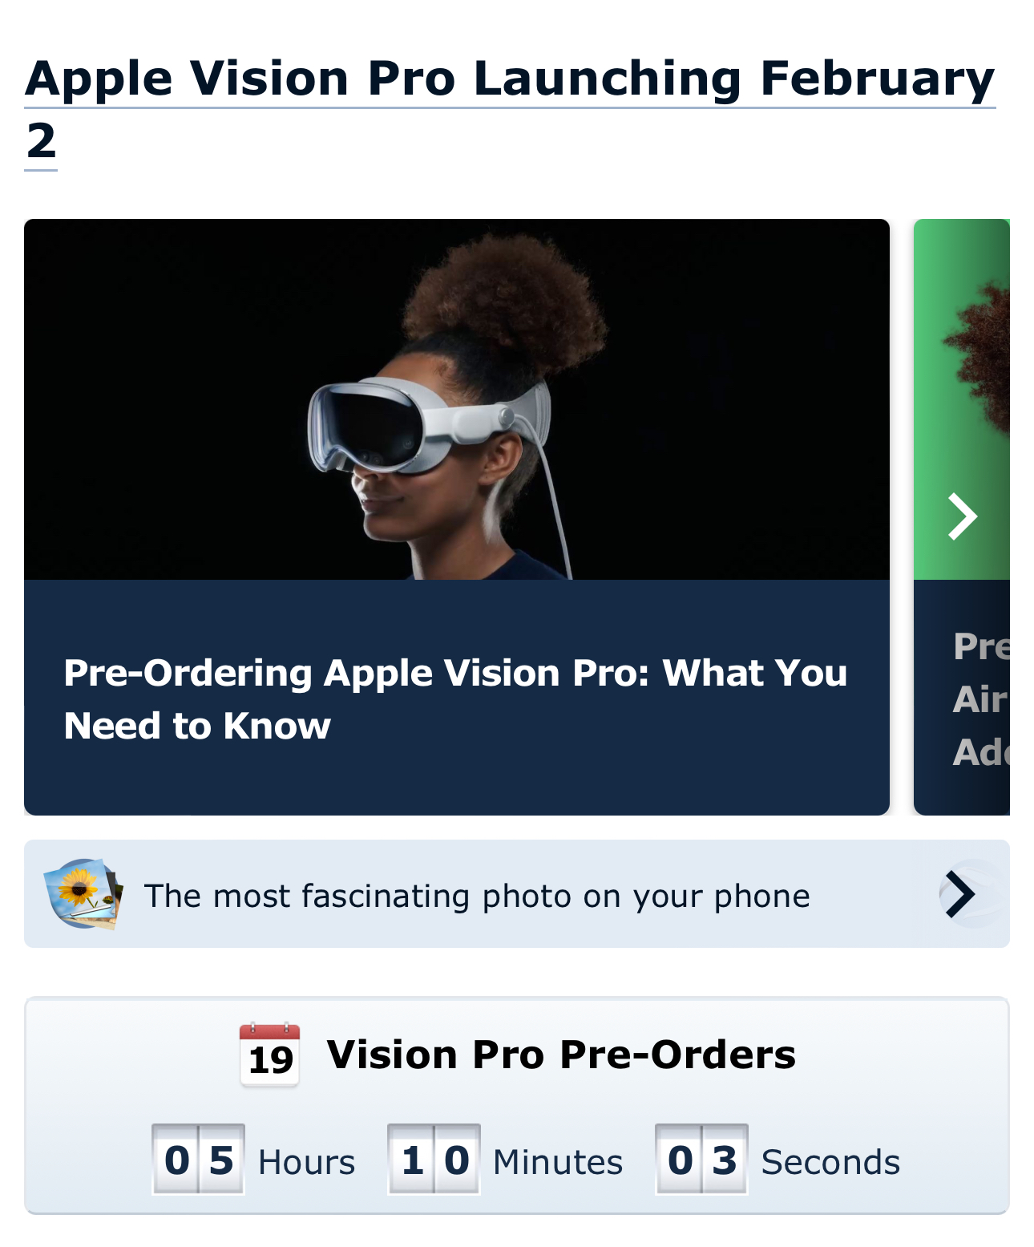This screenshot has height=1247, width=1034.
Task: Open the Vision Pro headset article image
Action: pyautogui.click(x=457, y=399)
